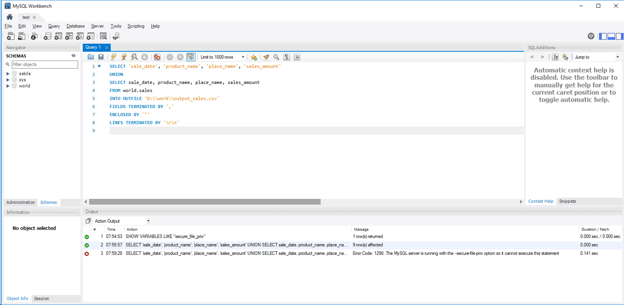Focus the Filter objects field

(44, 64)
